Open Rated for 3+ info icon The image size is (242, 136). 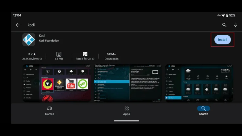(x=93, y=59)
